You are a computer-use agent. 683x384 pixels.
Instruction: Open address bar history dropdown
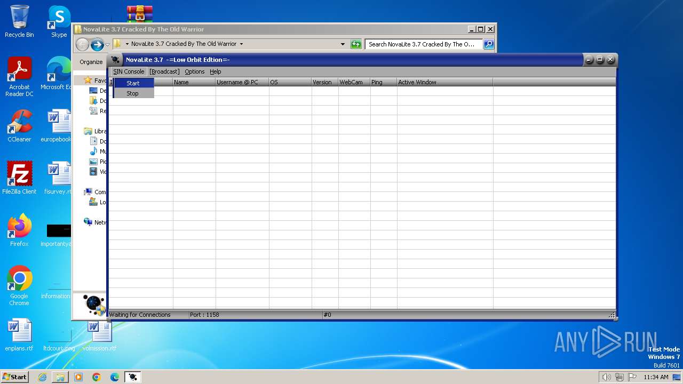click(343, 44)
